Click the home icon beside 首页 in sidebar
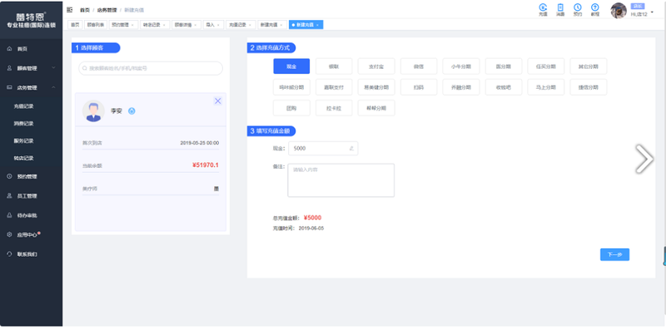The width and height of the screenshot is (666, 329). tap(9, 49)
